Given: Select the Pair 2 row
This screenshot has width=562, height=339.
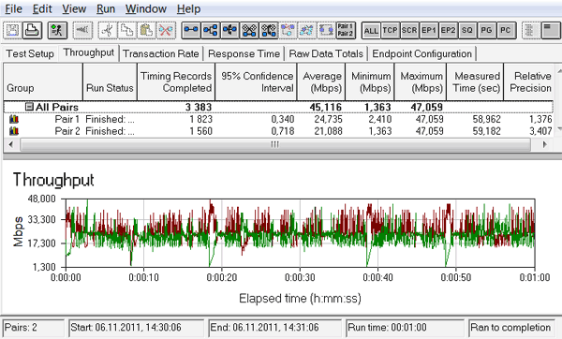Looking at the screenshot, I should [278, 131].
